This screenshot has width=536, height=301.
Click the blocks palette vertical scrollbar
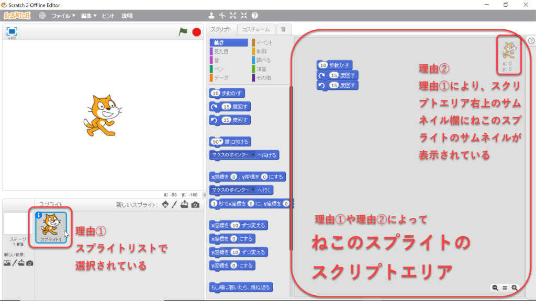coord(291,168)
